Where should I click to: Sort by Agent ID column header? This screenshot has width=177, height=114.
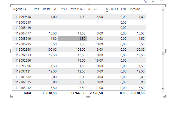(20, 9)
